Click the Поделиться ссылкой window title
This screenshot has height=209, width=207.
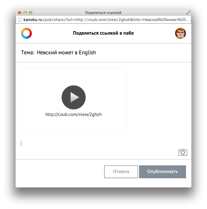click(103, 13)
